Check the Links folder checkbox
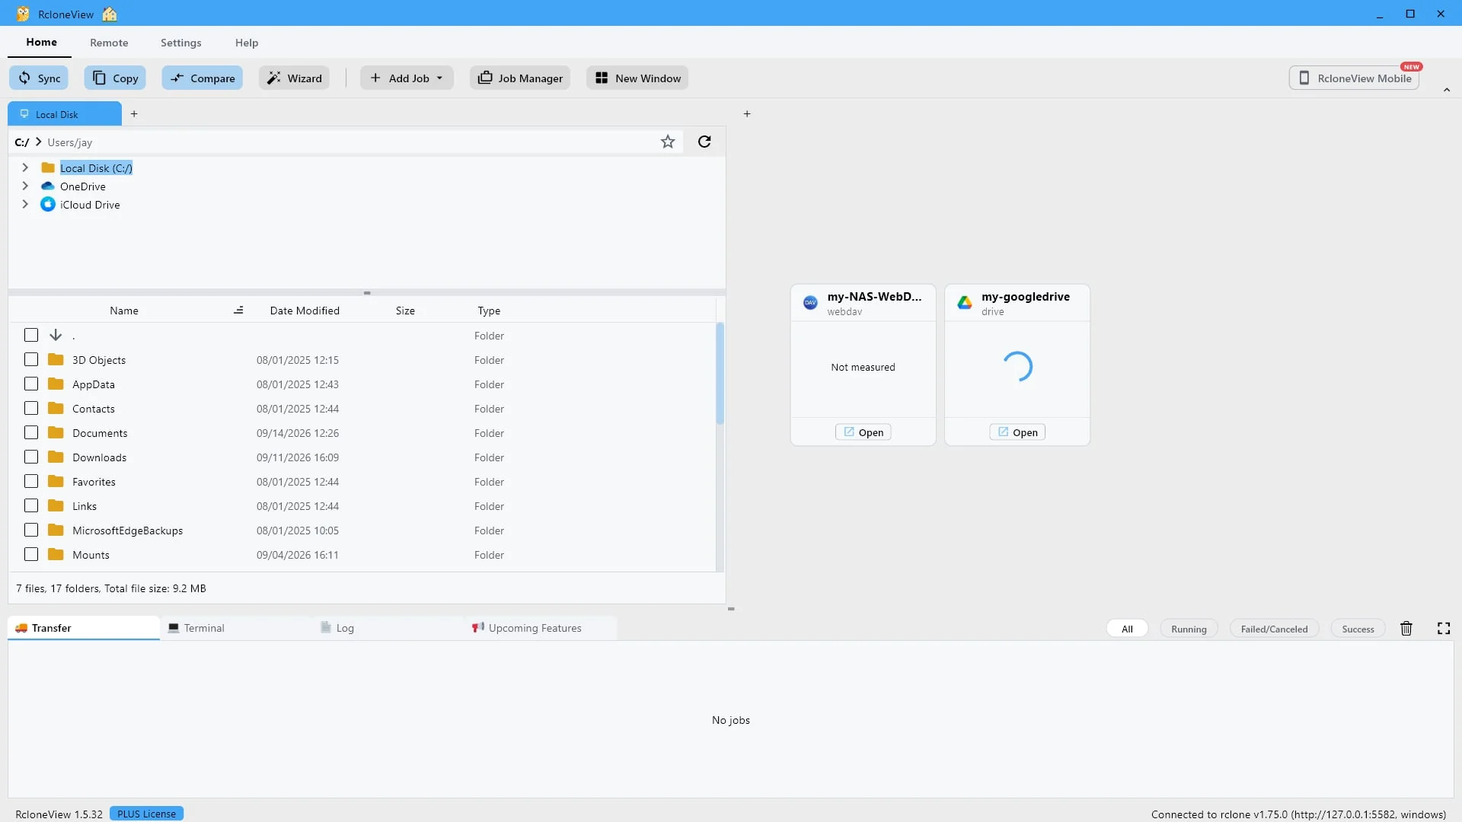Viewport: 1462px width, 822px height. (31, 505)
